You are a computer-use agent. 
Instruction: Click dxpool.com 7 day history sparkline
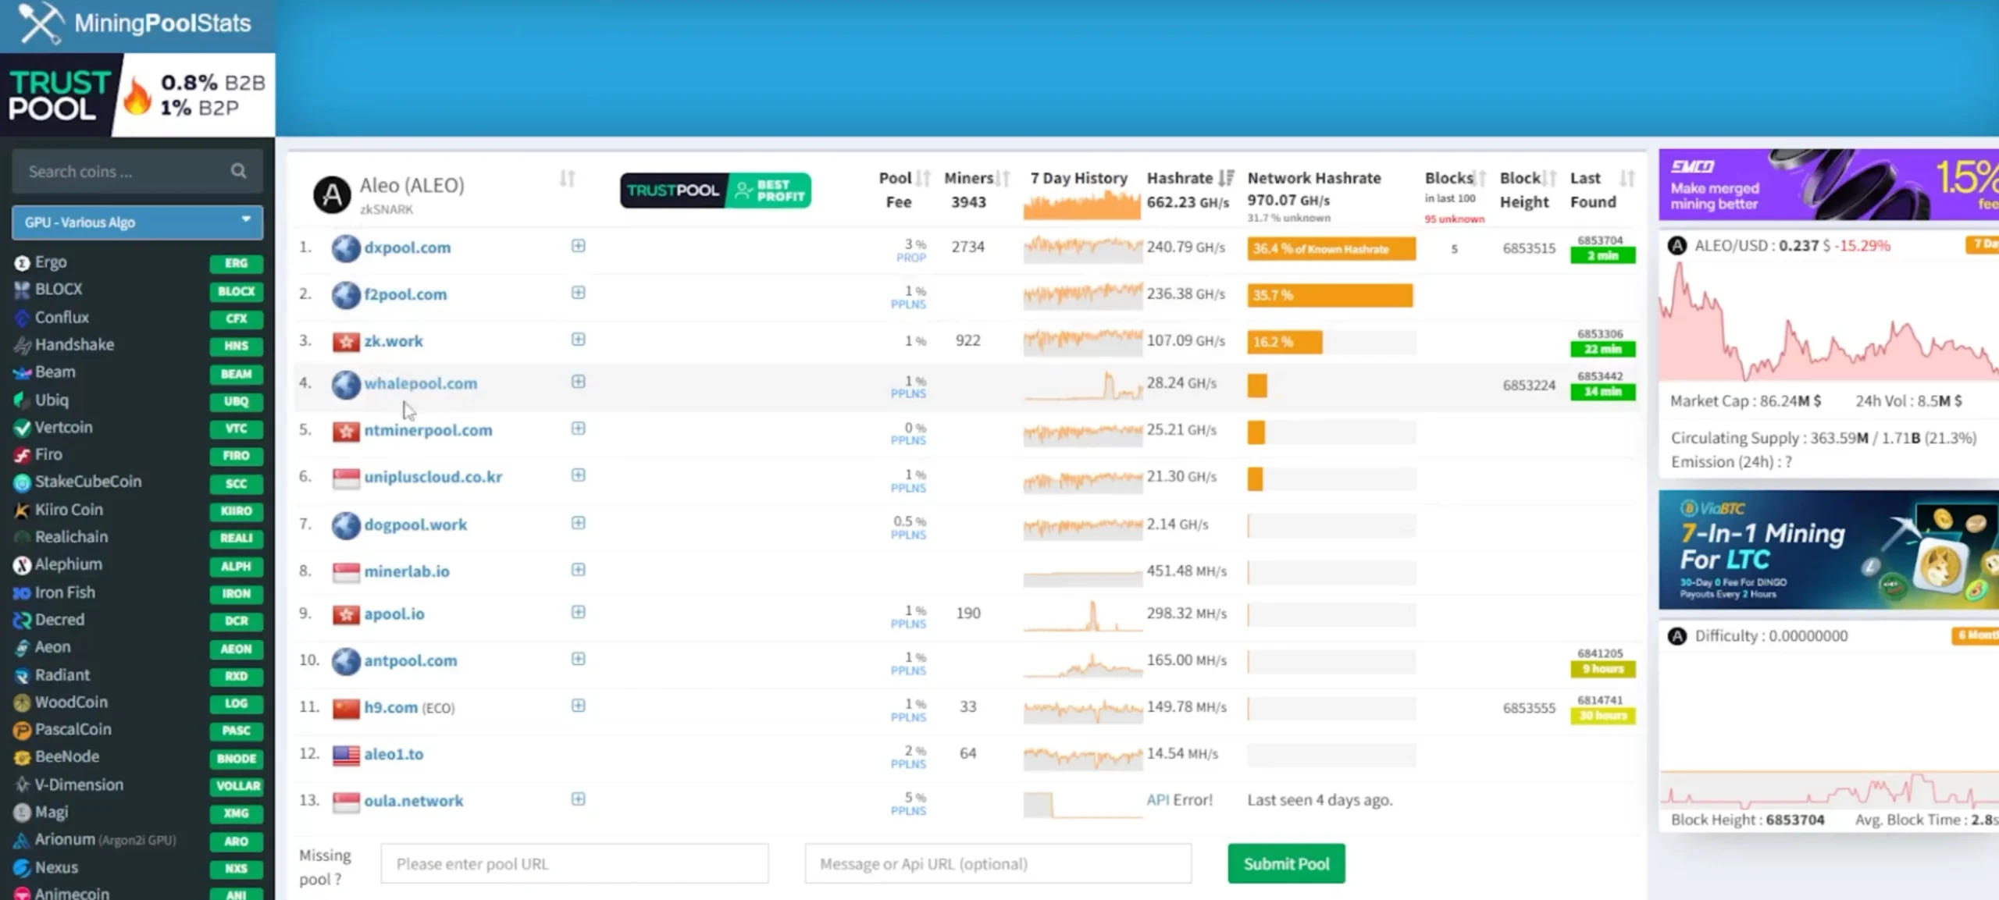tap(1082, 248)
